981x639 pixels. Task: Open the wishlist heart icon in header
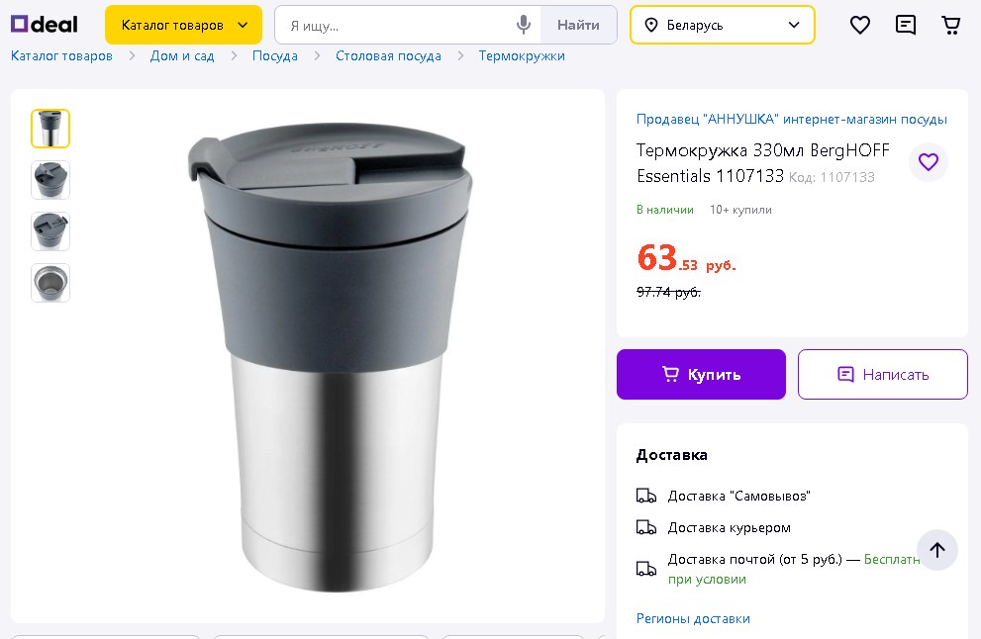(x=859, y=25)
